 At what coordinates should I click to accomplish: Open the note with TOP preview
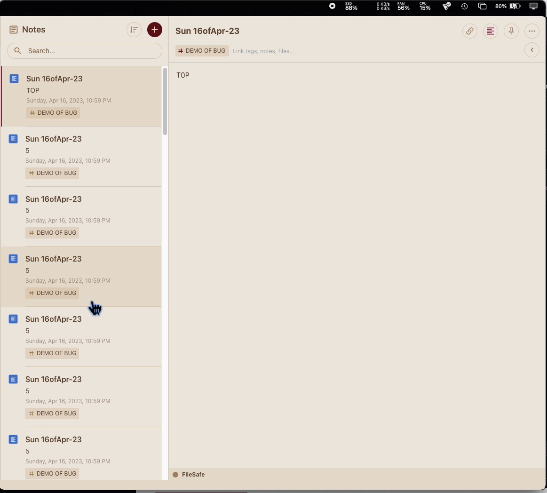tap(81, 96)
